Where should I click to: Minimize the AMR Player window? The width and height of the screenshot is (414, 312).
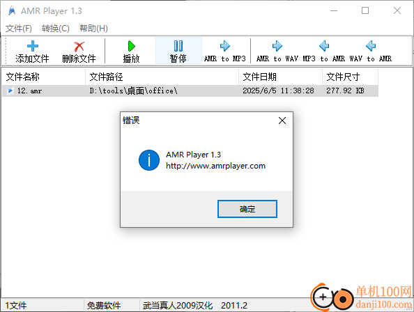pos(334,11)
